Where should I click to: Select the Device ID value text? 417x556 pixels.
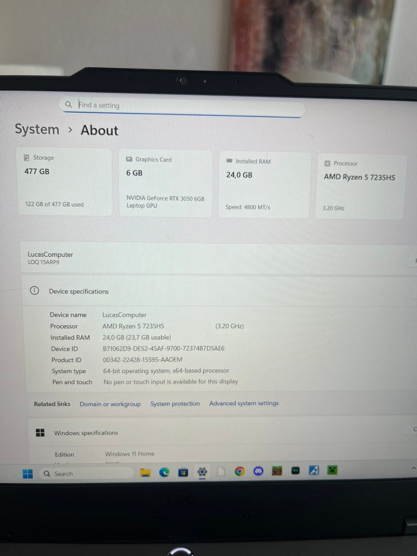pos(163,348)
